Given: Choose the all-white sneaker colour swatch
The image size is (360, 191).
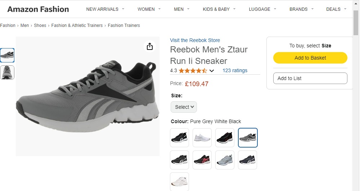Looking at the screenshot, I should pyautogui.click(x=202, y=138).
